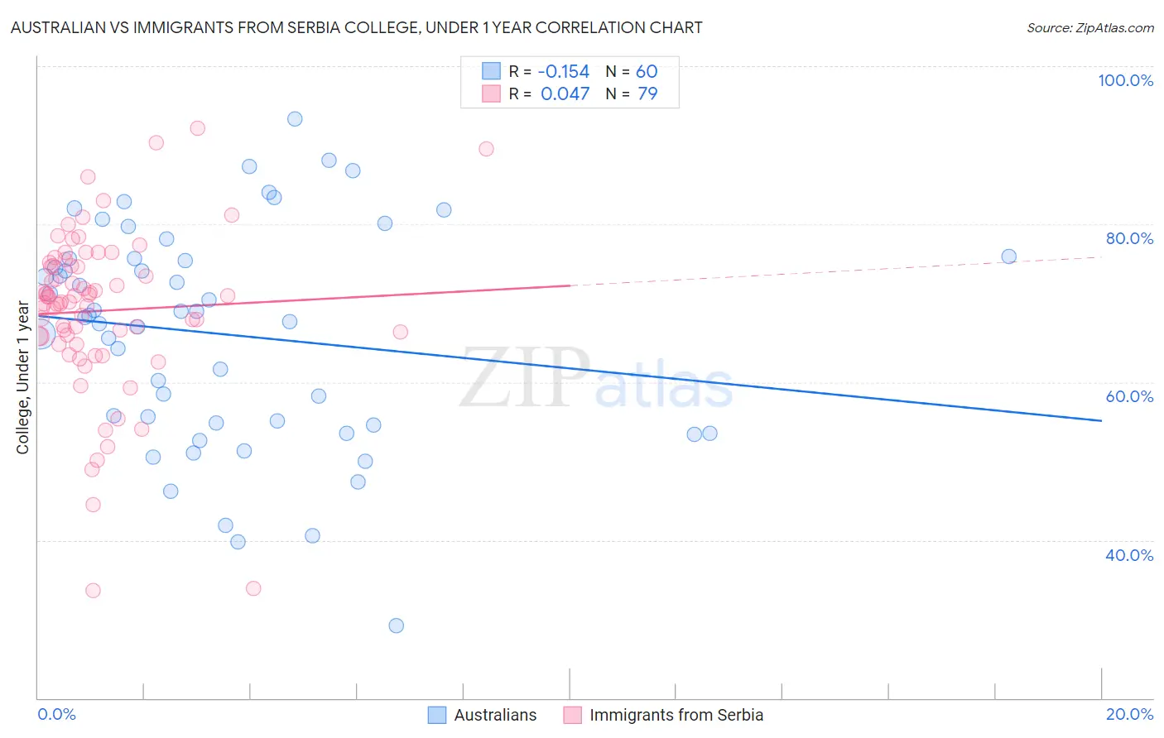Click the 0.047 correlation value
The image size is (1164, 738).
coord(565,93)
